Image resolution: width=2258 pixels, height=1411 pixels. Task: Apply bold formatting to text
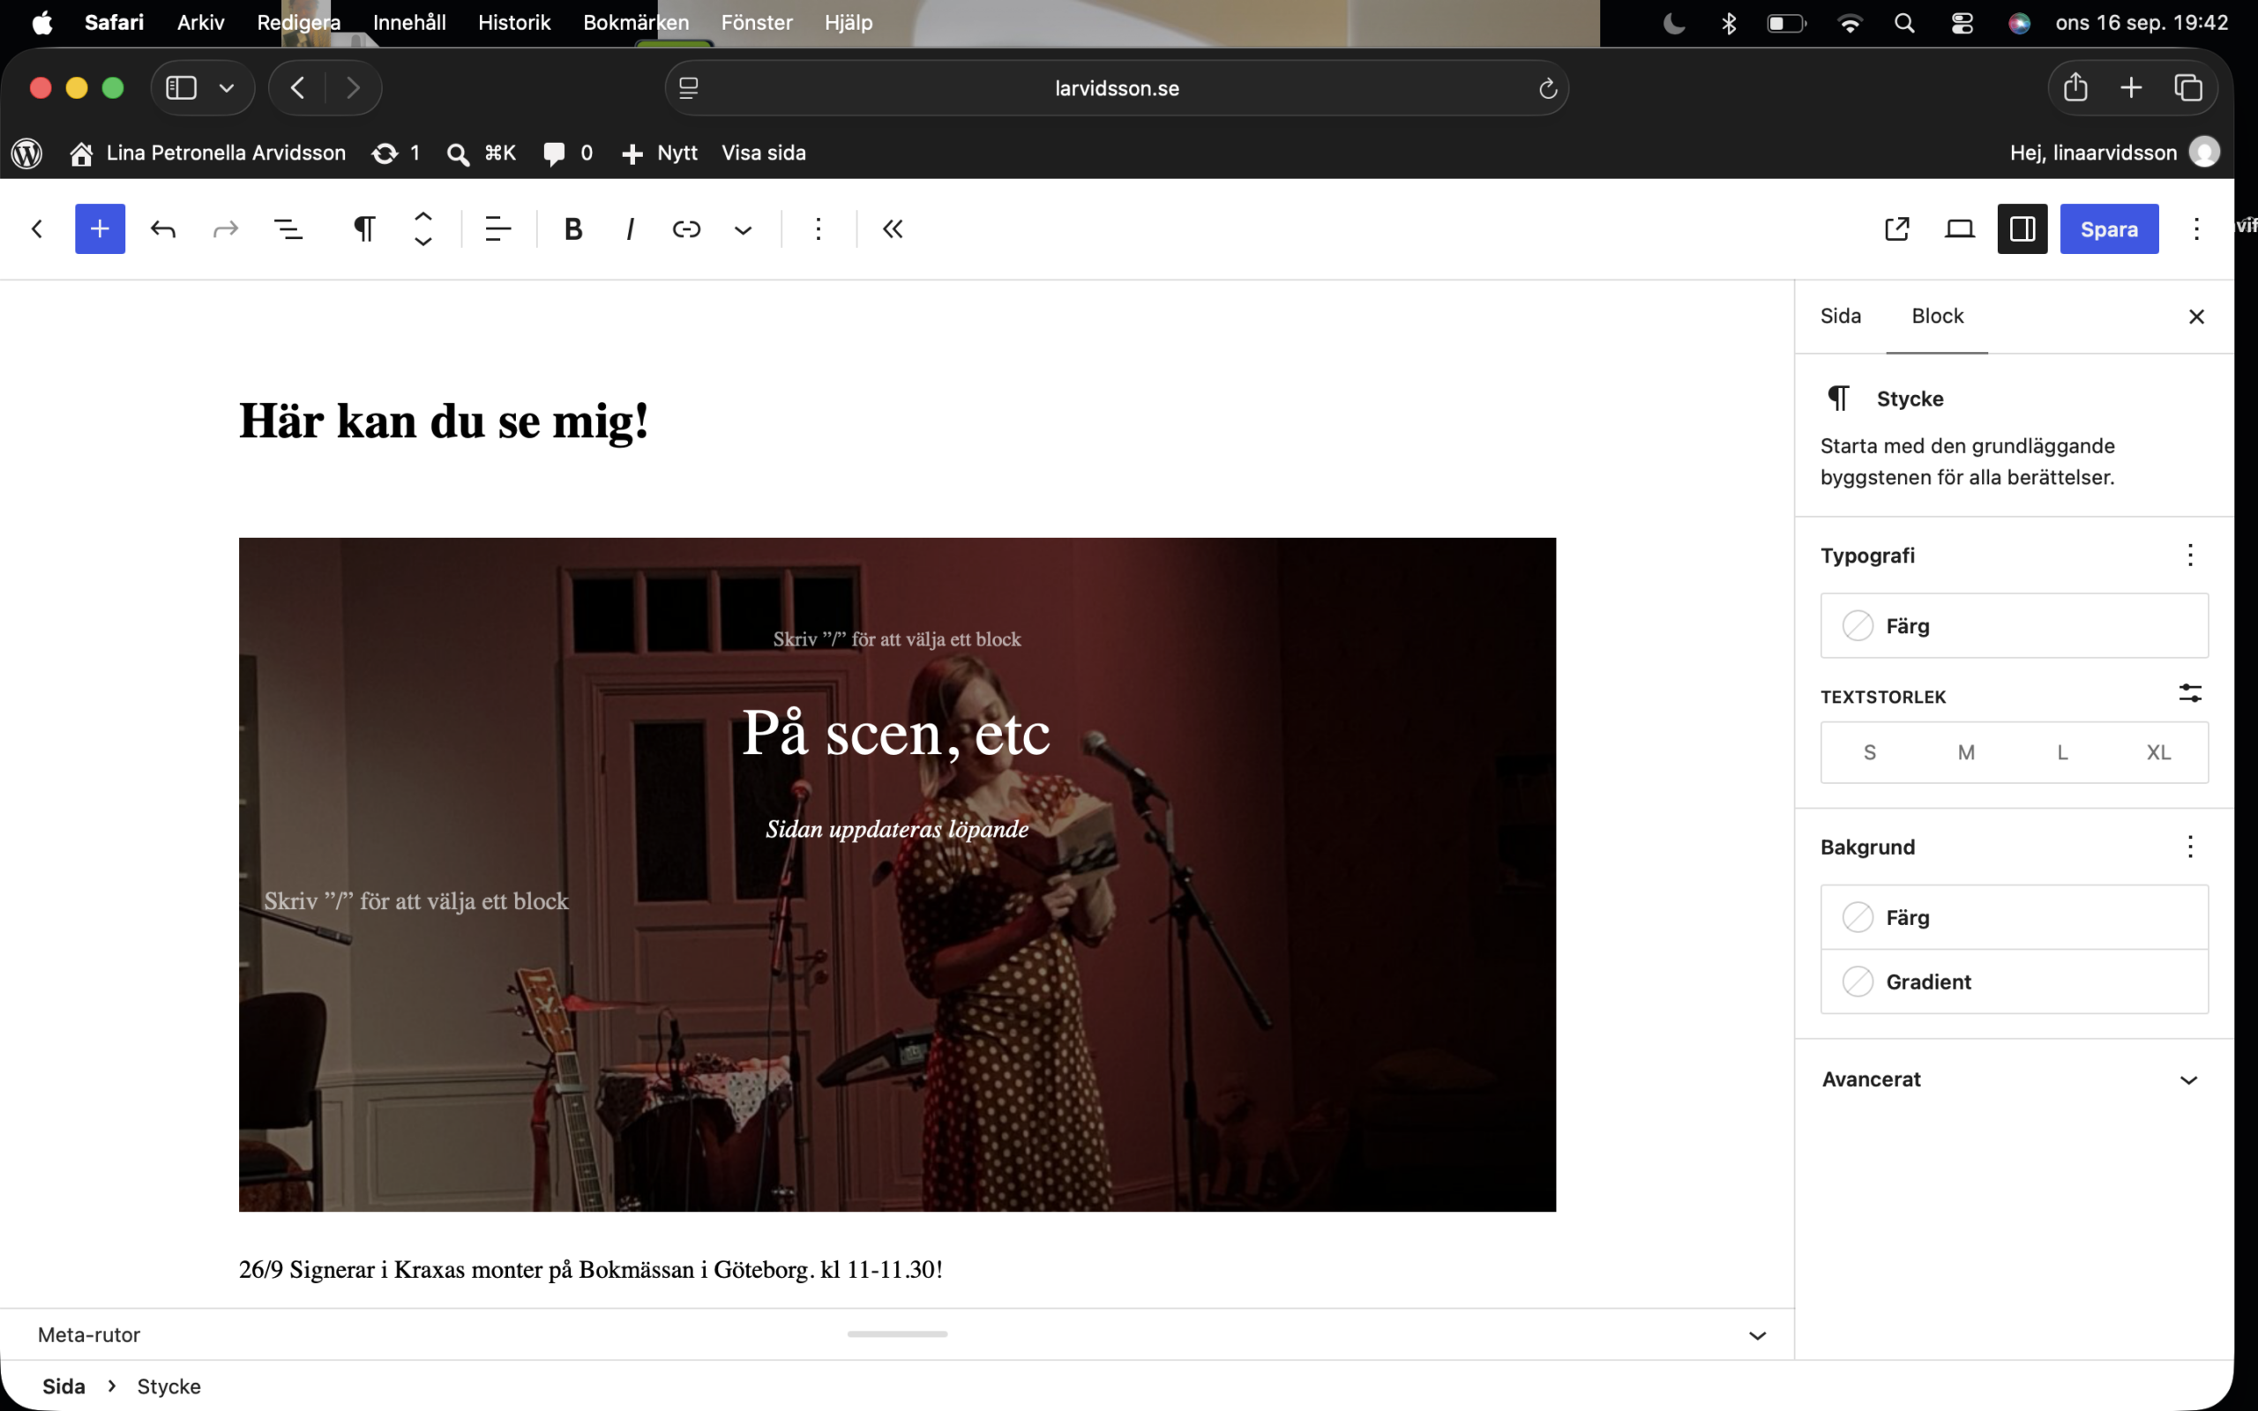574,228
